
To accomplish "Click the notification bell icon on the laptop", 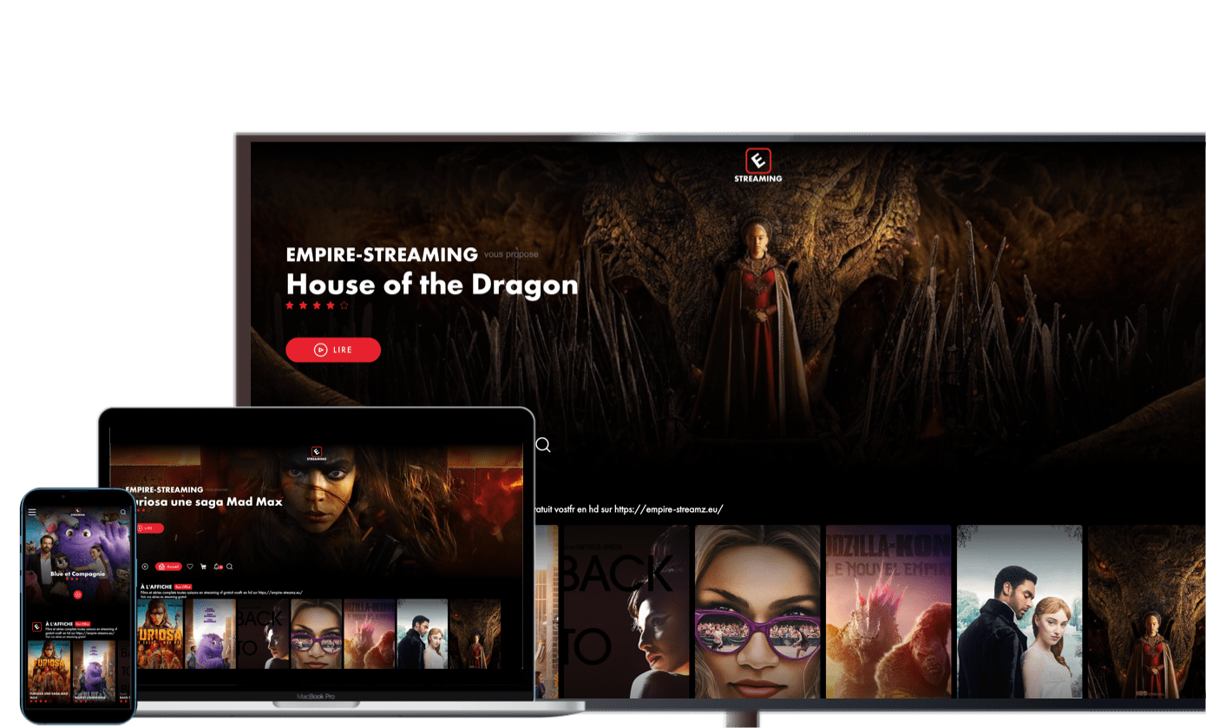I will click(216, 567).
